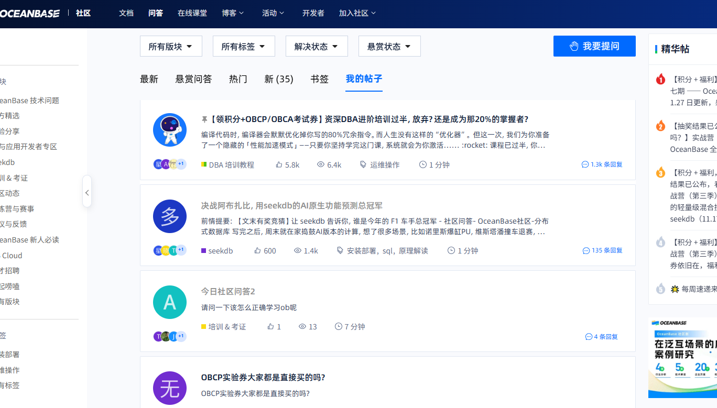
Task: Open the post titled OBCP实验券大家都是直接买的吗?
Action: click(x=263, y=378)
